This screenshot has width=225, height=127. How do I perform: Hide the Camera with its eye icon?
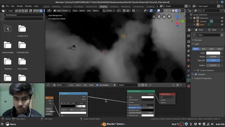click(222, 21)
